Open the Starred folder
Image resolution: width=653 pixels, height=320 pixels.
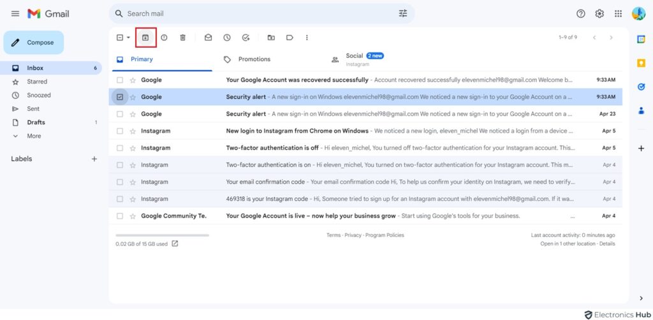pyautogui.click(x=52, y=82)
